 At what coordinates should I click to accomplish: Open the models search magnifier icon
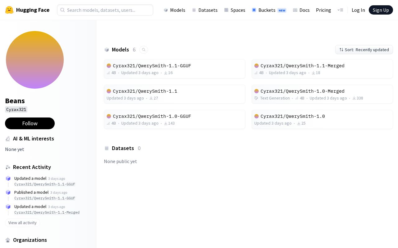(x=144, y=50)
